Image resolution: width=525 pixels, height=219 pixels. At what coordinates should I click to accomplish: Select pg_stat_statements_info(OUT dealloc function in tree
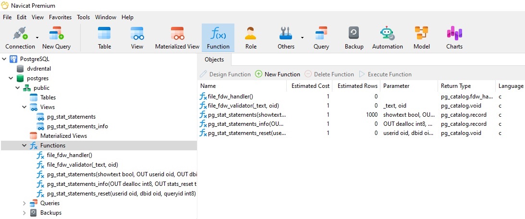122,184
